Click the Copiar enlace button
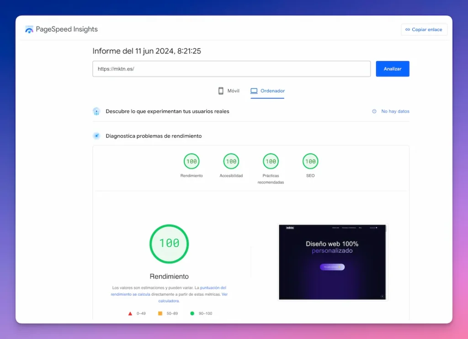 coord(424,29)
